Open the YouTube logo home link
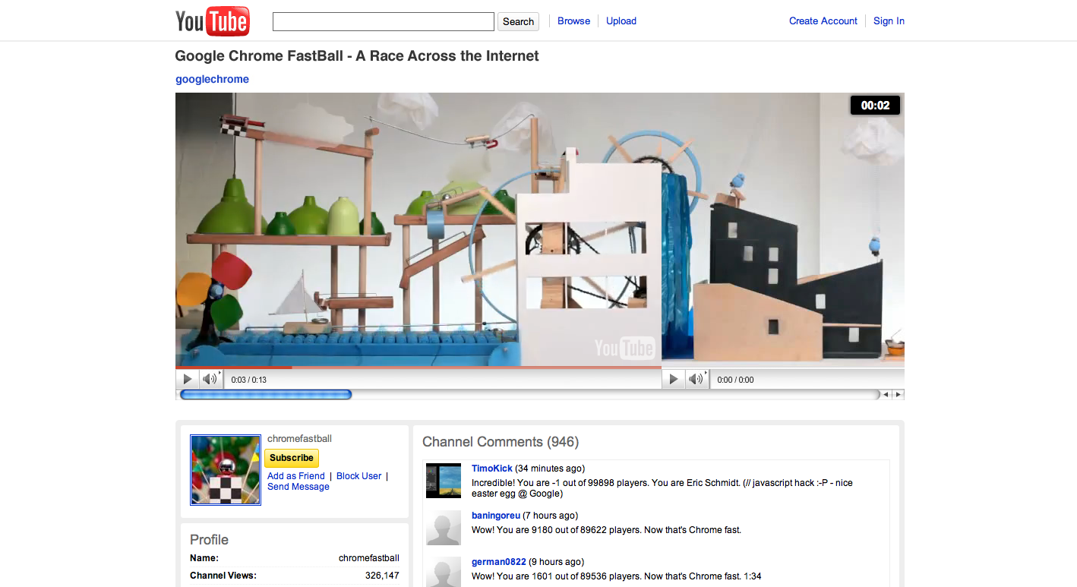 (212, 21)
